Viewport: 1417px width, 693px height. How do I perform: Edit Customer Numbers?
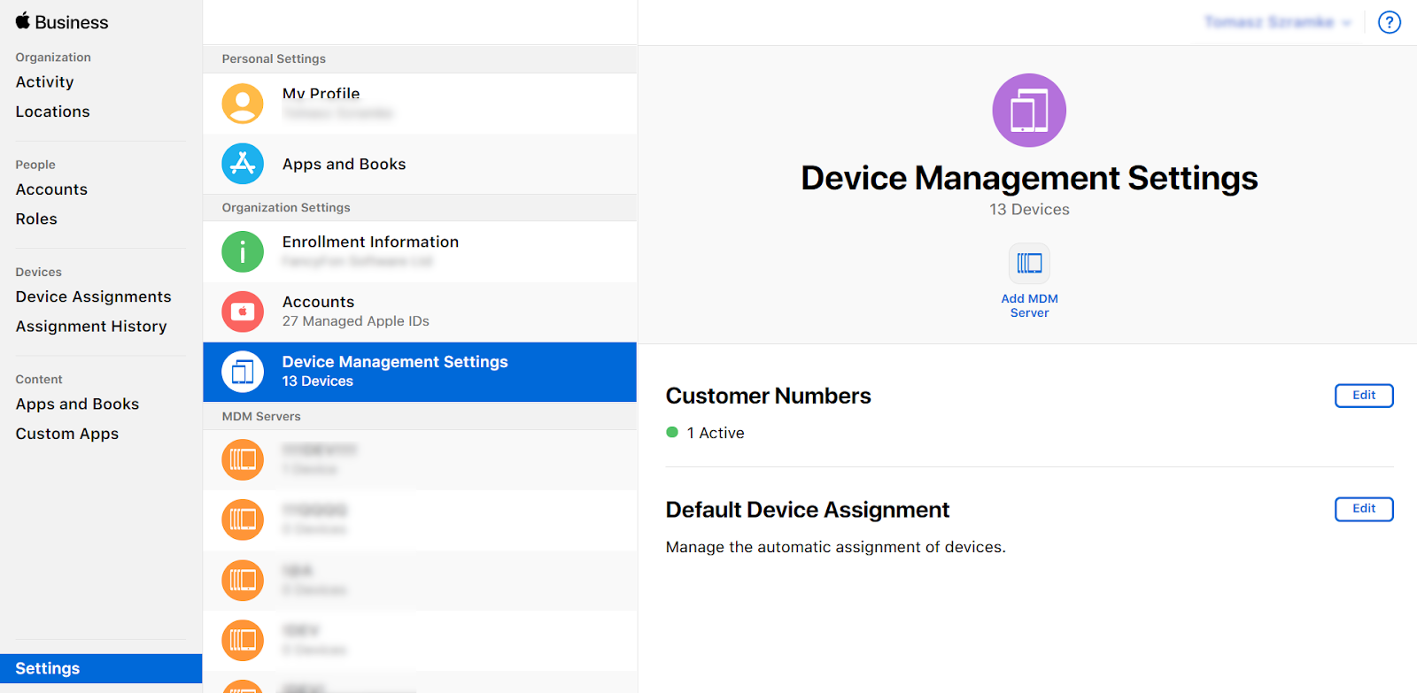1364,396
